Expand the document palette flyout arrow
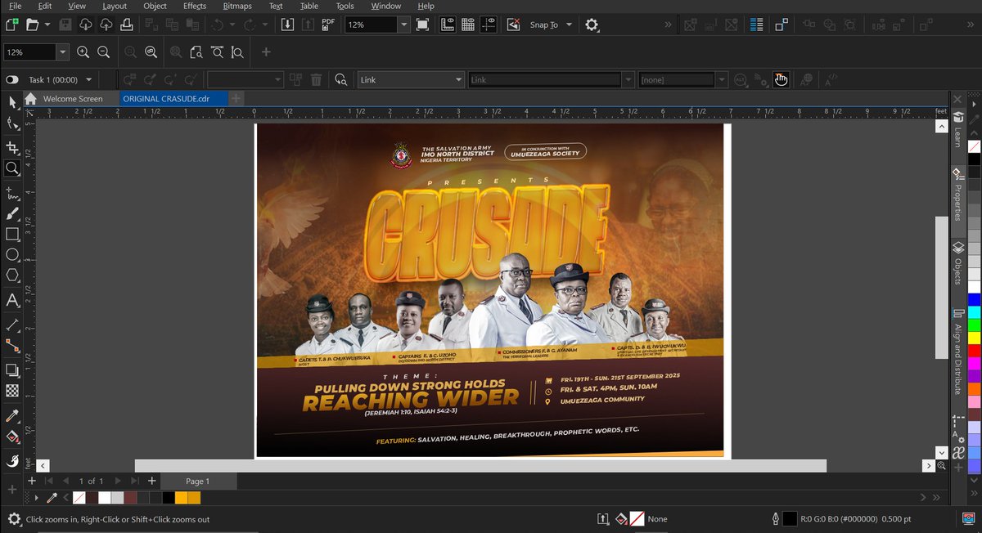 [36, 497]
